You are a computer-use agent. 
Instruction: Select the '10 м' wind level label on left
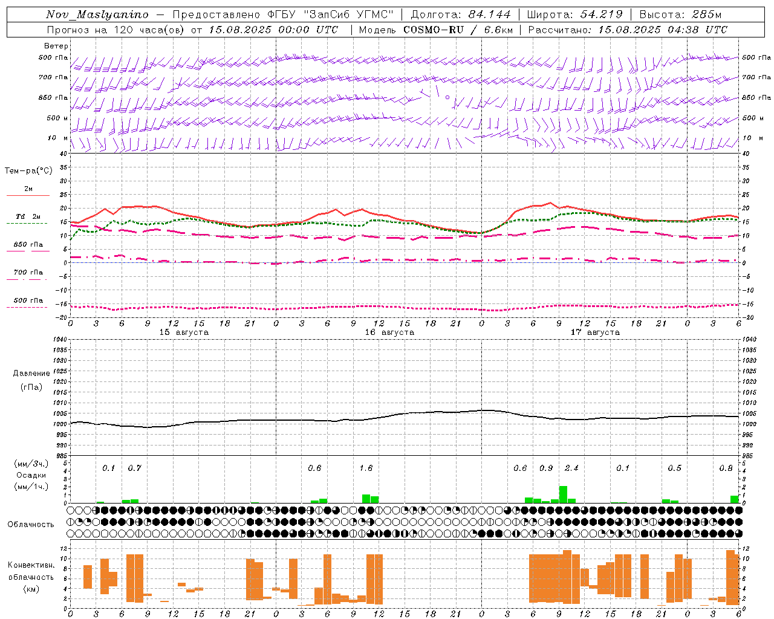[x=58, y=138]
